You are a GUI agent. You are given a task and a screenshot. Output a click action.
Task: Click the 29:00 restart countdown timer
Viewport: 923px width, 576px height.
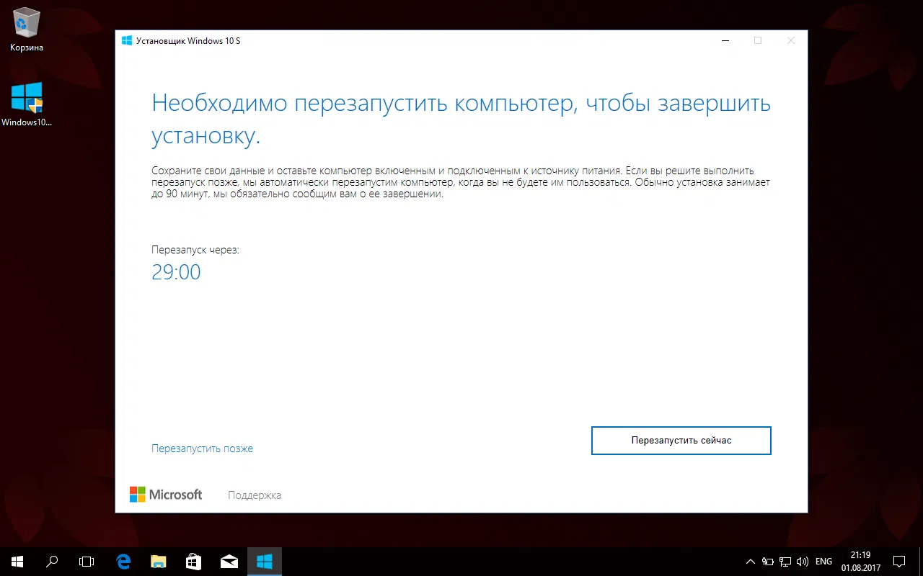tap(176, 272)
